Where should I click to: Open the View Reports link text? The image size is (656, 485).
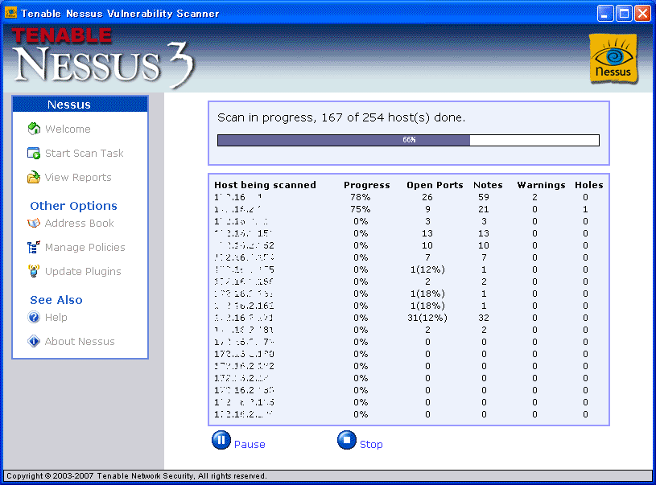pos(78,178)
